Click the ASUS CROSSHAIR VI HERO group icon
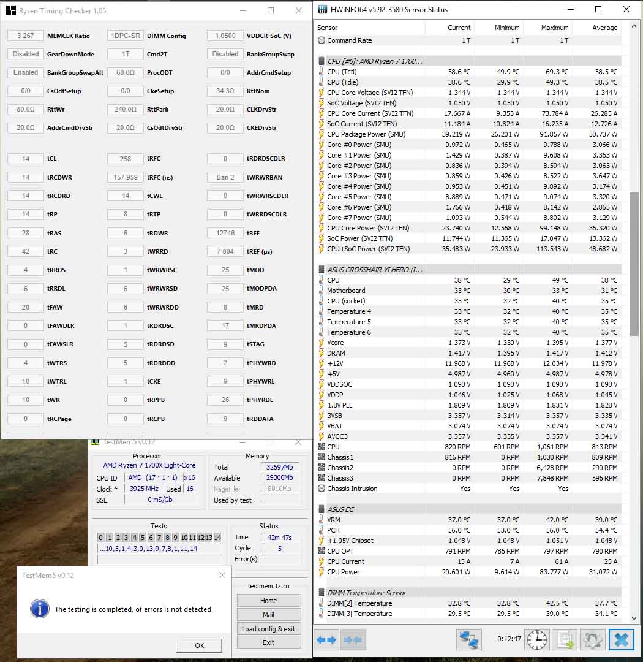The image size is (643, 662). (x=321, y=269)
